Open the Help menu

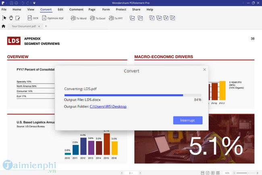pos(150,10)
